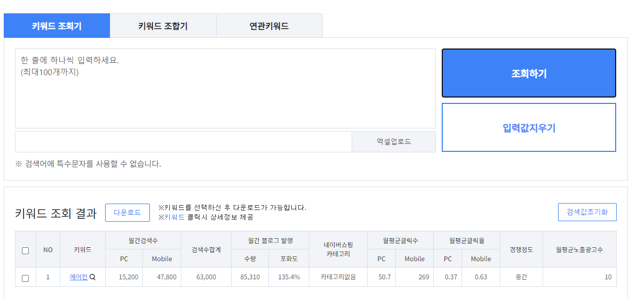Click the 다운로드 button

128,213
